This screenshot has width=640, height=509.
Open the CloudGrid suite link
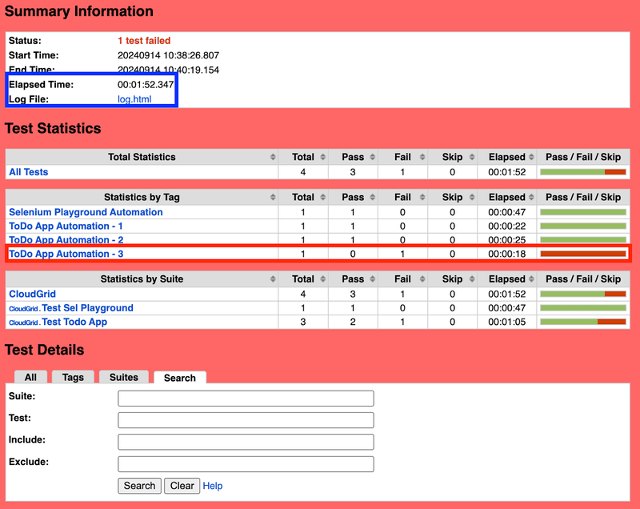click(x=32, y=294)
